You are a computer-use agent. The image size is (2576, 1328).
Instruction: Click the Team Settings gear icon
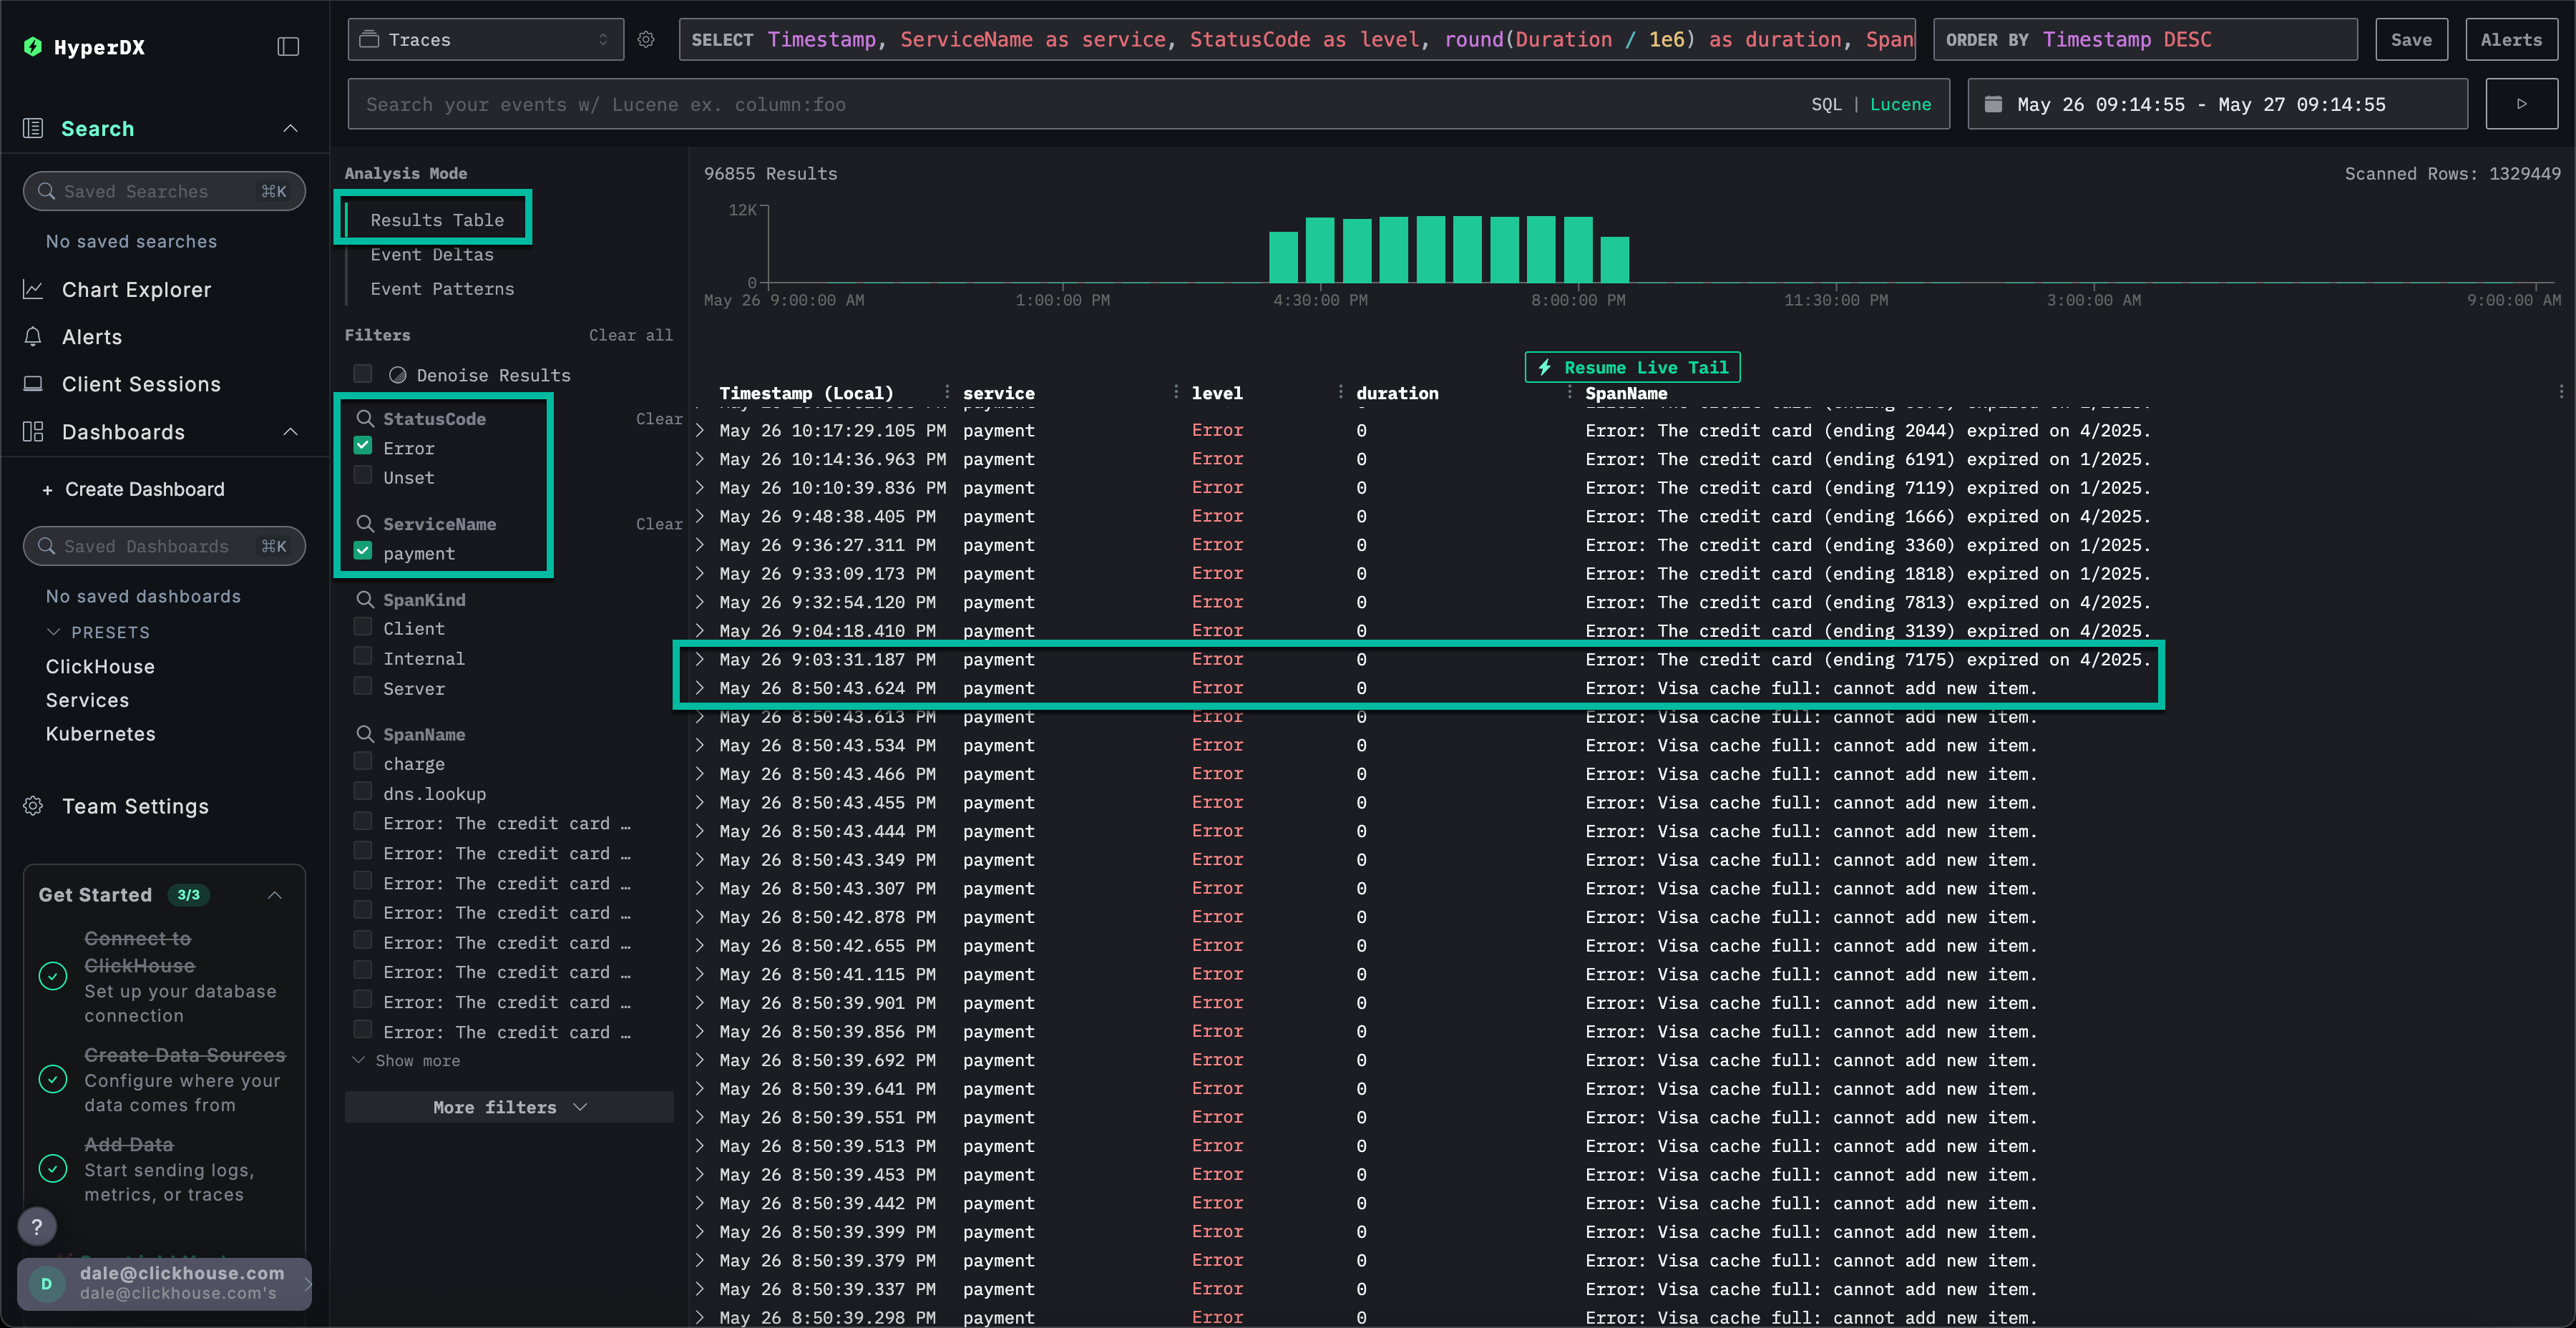click(x=33, y=806)
